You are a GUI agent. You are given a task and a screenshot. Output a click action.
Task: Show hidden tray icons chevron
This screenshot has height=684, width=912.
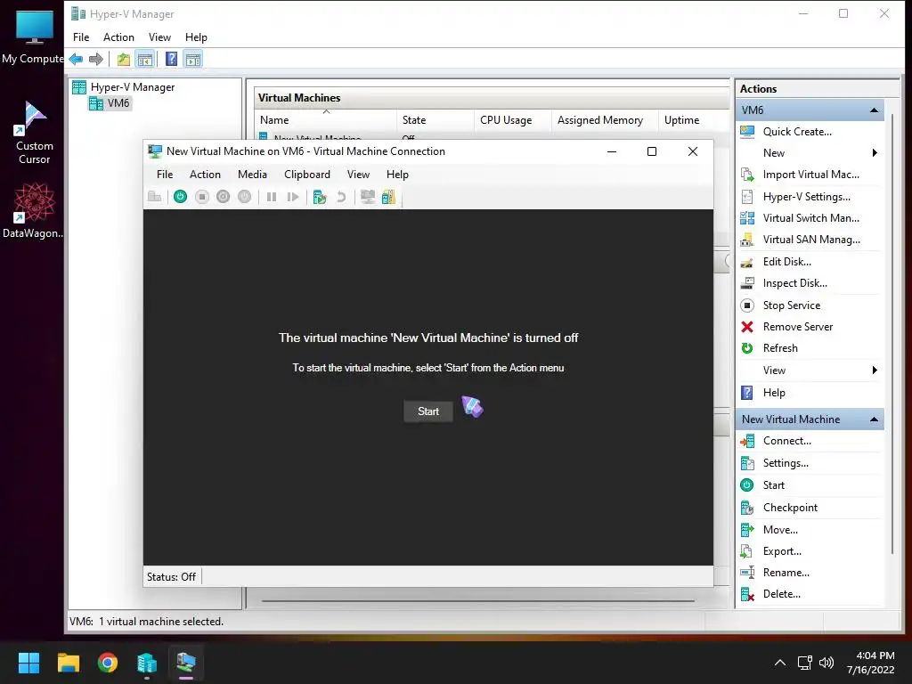pyautogui.click(x=780, y=663)
